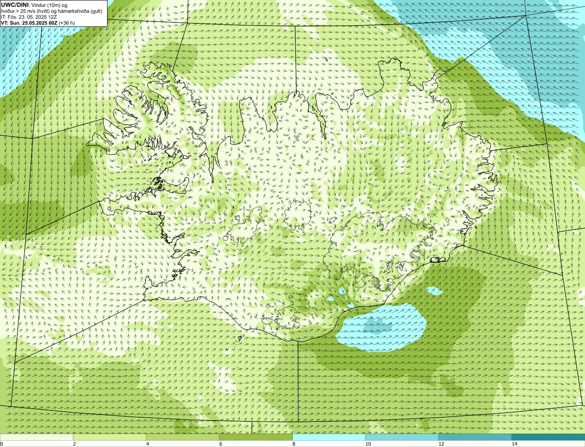Click the darkest teal swatch above 14 m/s
Viewport: 585px width, 447px height.
pyautogui.click(x=548, y=437)
